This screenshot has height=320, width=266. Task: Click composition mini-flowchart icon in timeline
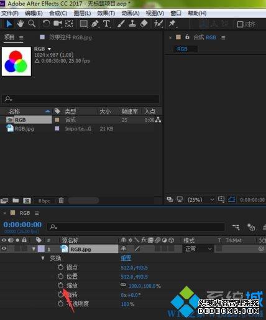236,227
